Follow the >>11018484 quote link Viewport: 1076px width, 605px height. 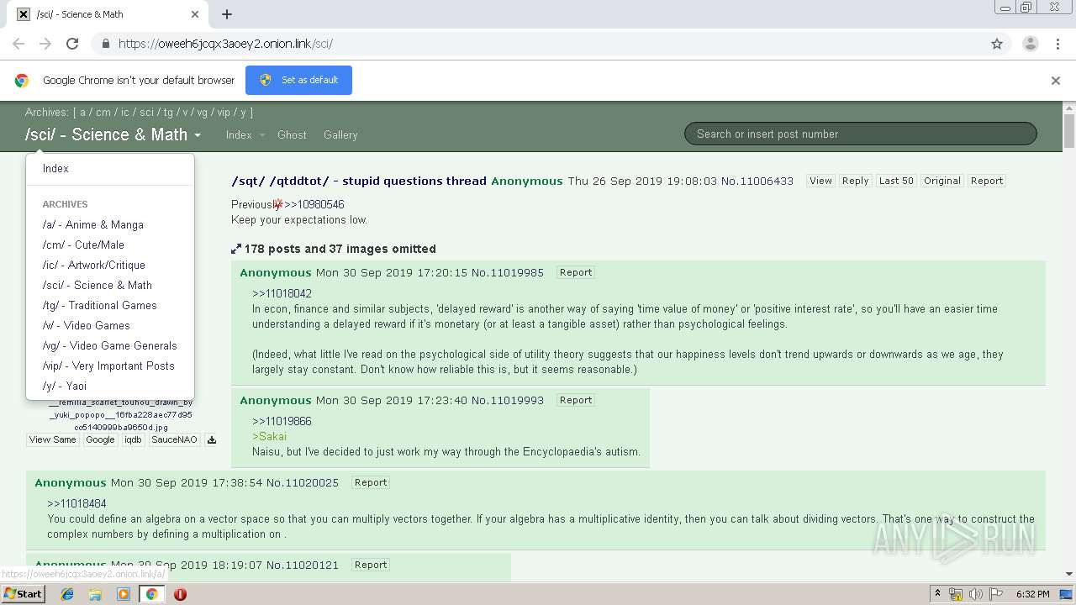[x=76, y=503]
